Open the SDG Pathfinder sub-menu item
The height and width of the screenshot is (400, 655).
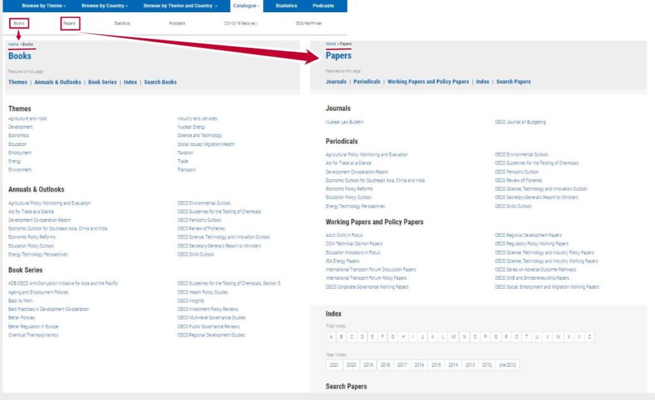(x=309, y=24)
